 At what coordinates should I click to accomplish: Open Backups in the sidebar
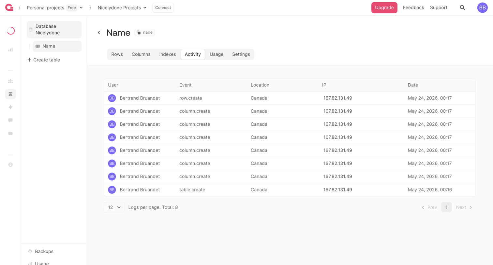pos(41,251)
